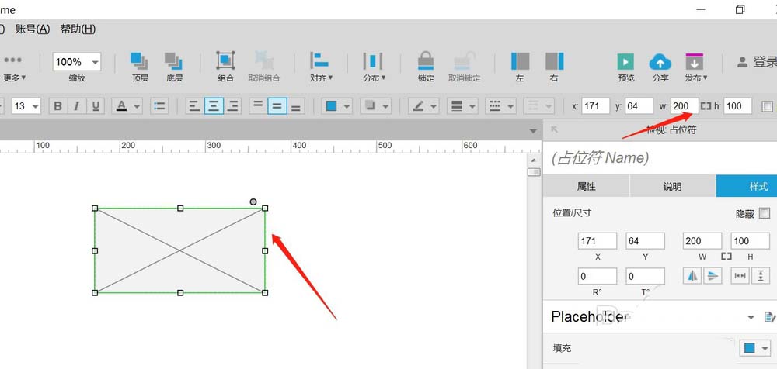Open the font color A swatch
777x369 pixels.
click(121, 106)
